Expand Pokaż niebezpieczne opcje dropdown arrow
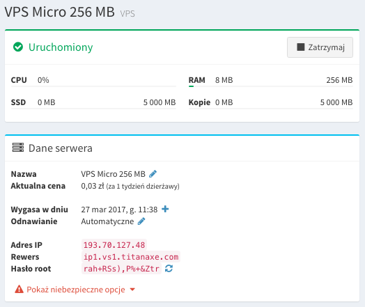The height and width of the screenshot is (307, 365). 132,290
